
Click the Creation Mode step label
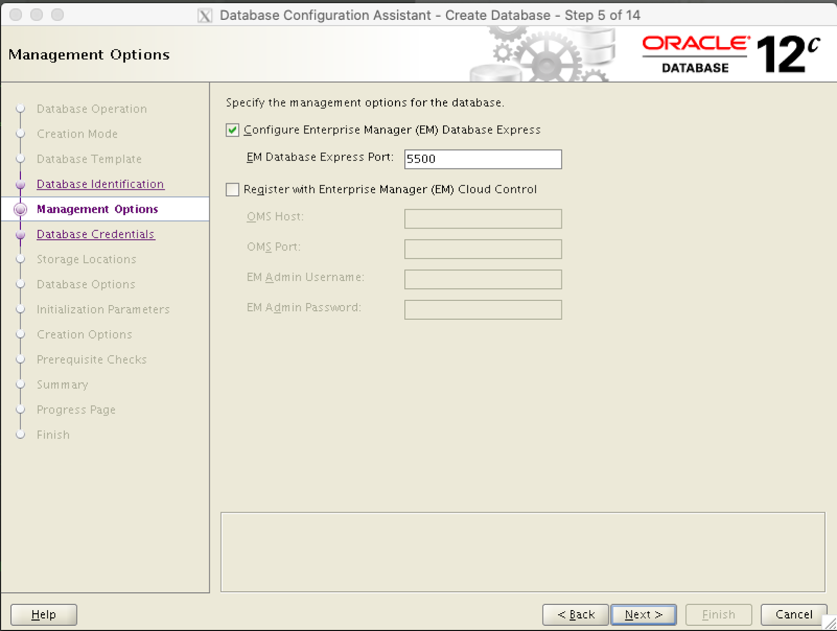(77, 134)
